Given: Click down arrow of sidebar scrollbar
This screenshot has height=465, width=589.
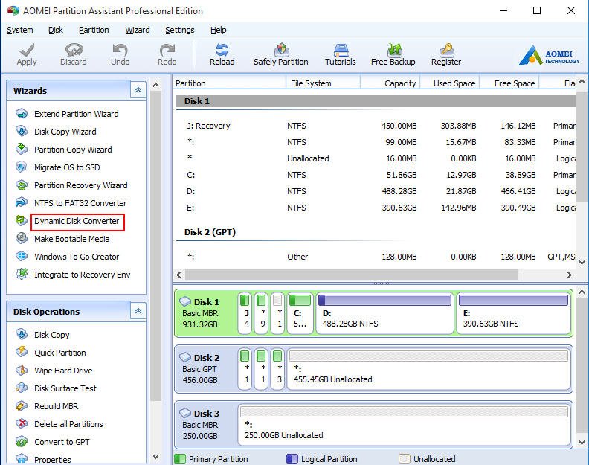Looking at the screenshot, I should point(155,457).
